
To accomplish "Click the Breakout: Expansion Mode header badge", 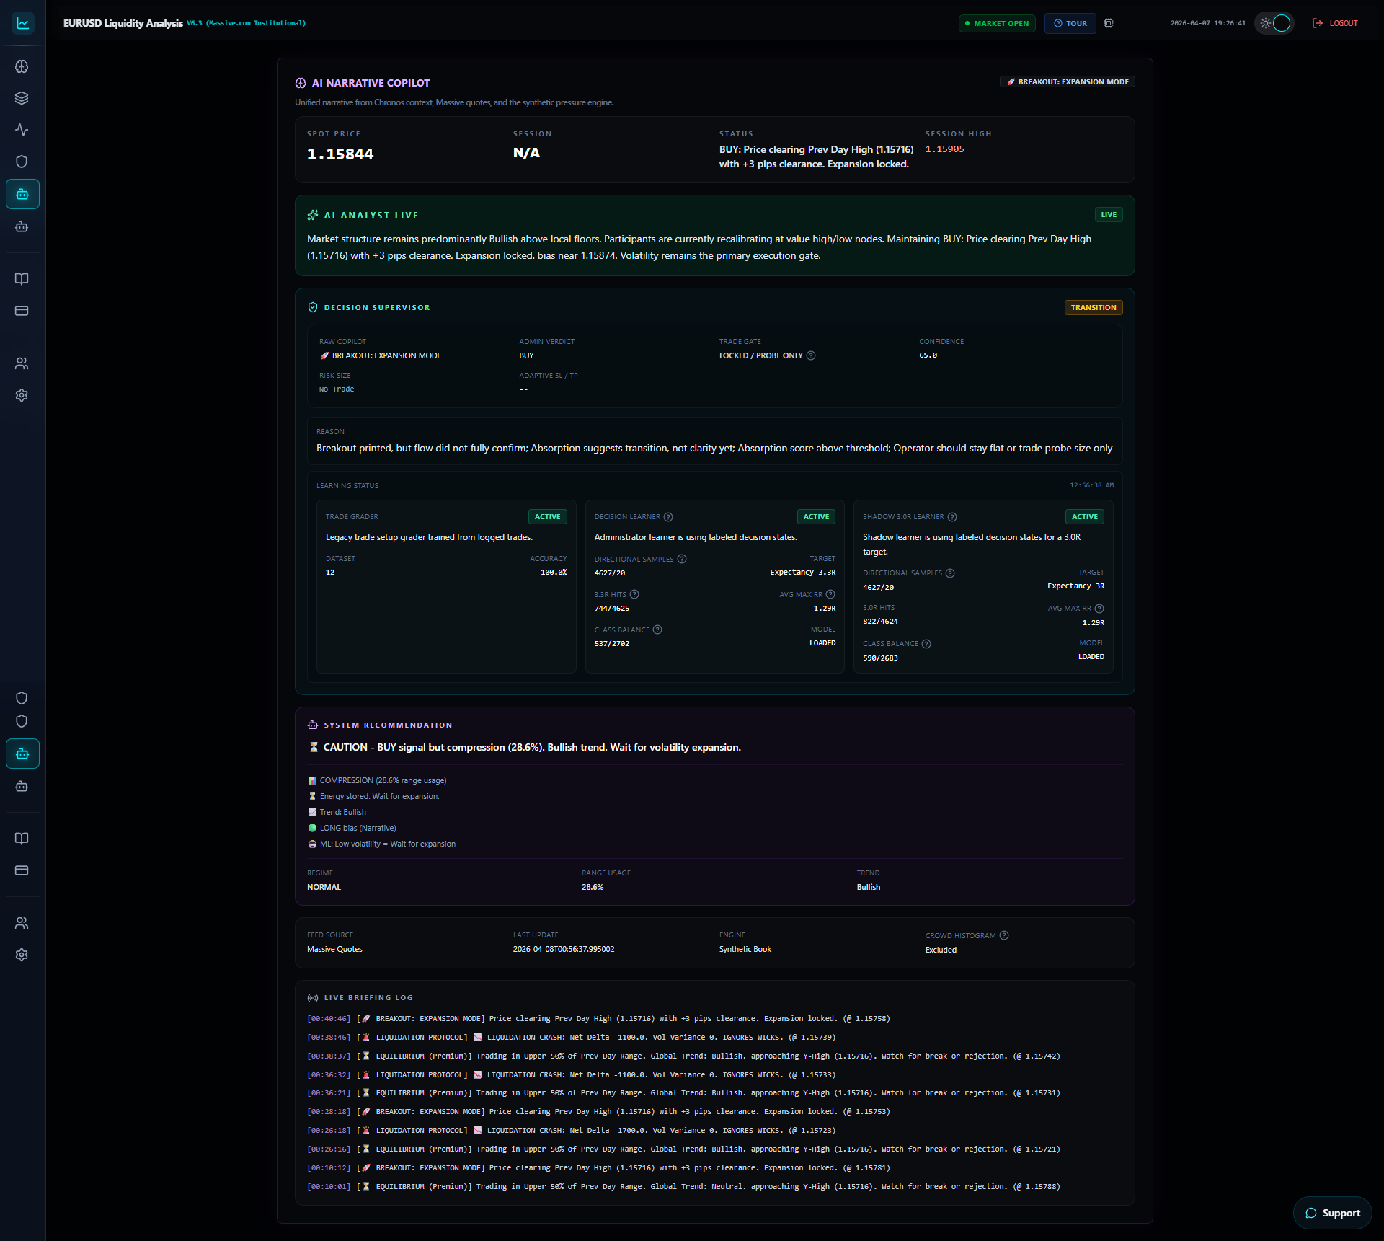I will click(1068, 81).
